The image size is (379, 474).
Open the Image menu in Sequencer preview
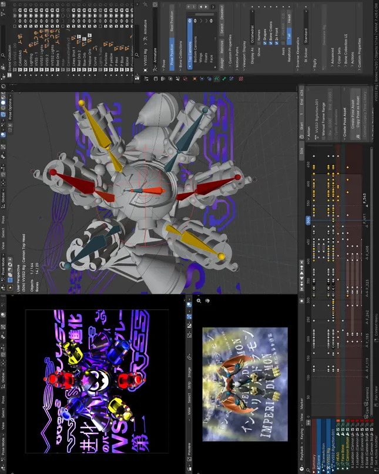(x=189, y=372)
